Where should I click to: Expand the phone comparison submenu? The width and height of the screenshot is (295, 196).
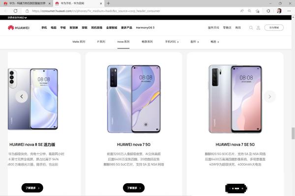tap(172, 42)
